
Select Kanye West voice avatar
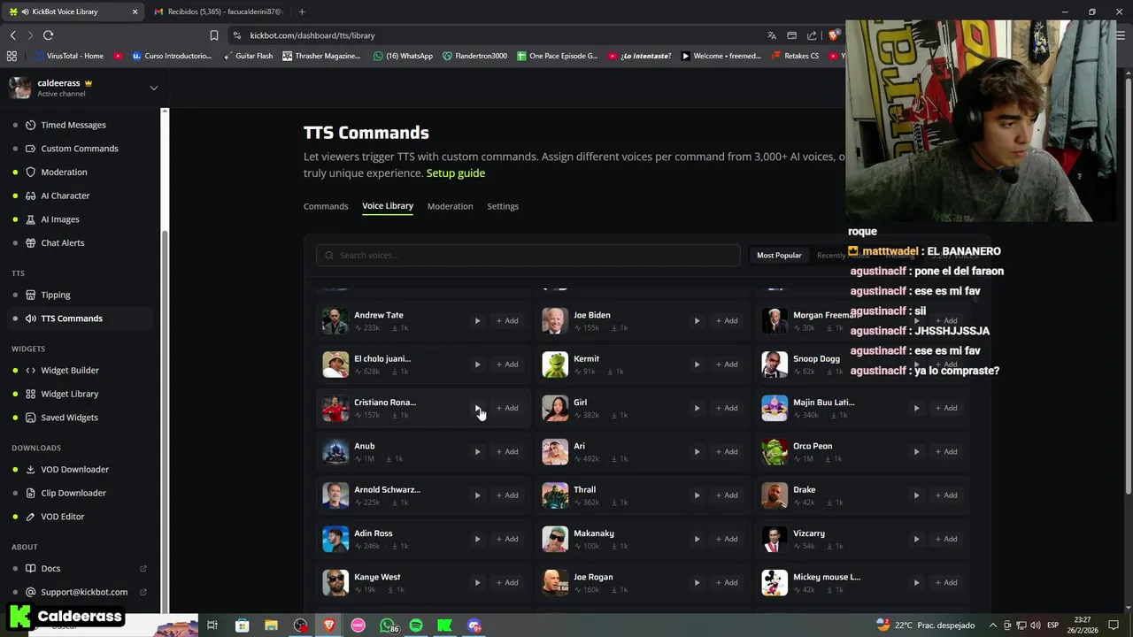(335, 582)
